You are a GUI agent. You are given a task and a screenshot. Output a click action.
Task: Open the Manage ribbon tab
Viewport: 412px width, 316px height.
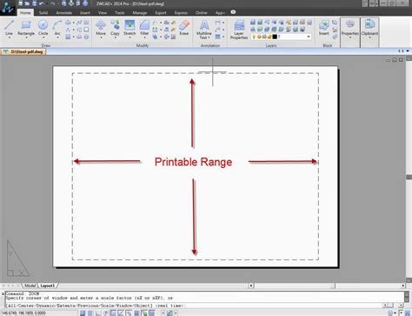[140, 13]
